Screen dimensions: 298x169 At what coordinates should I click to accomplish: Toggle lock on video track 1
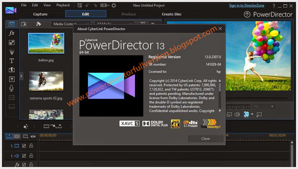31,146
